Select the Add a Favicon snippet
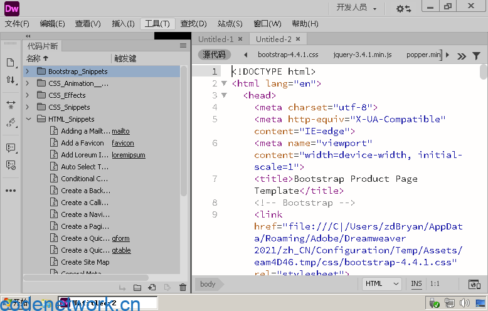488x311 pixels. point(82,143)
